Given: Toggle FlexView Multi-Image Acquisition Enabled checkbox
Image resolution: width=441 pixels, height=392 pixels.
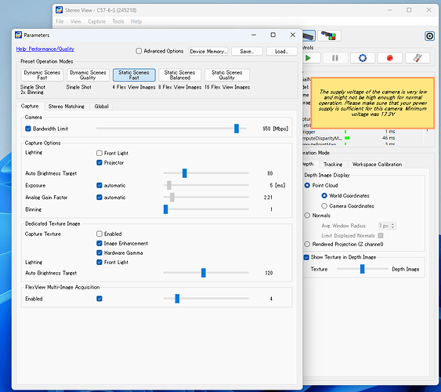Looking at the screenshot, I should [x=99, y=299].
